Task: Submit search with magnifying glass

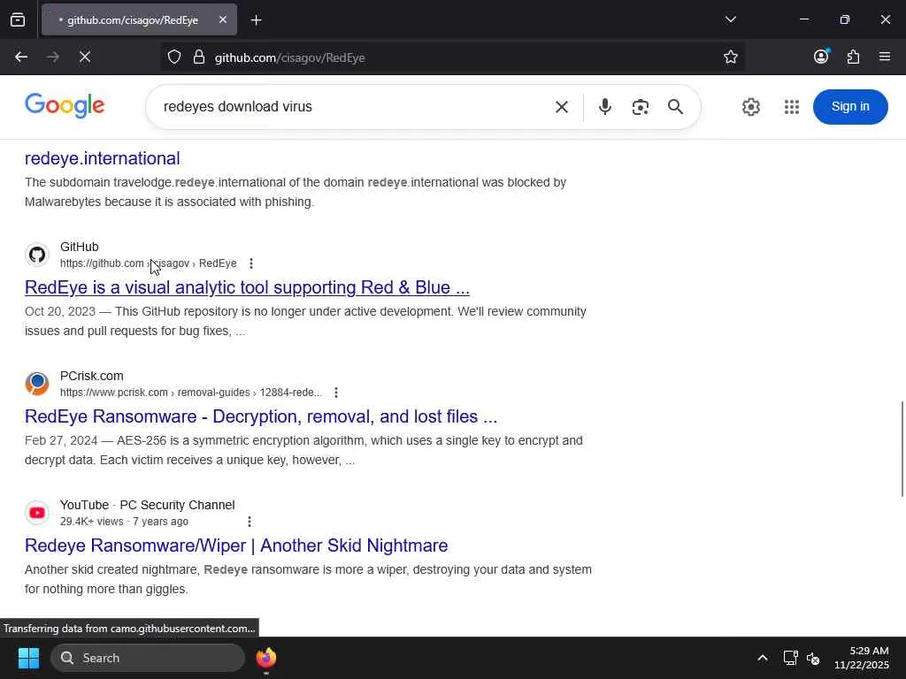Action: 675,107
